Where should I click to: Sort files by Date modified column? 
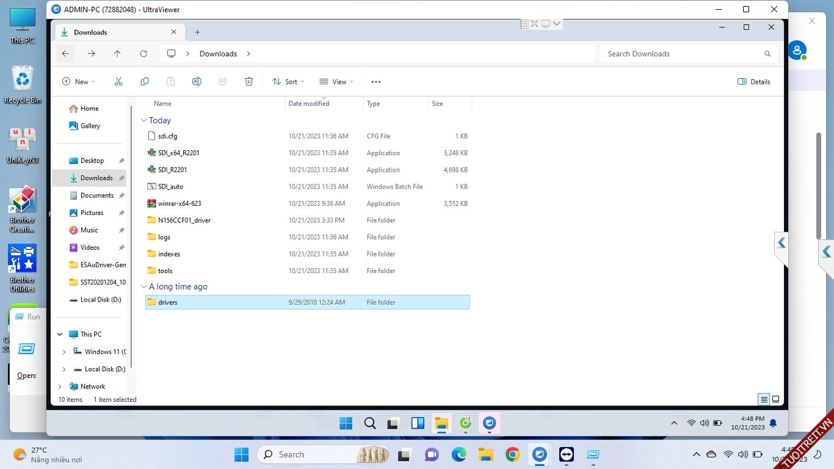(x=309, y=104)
